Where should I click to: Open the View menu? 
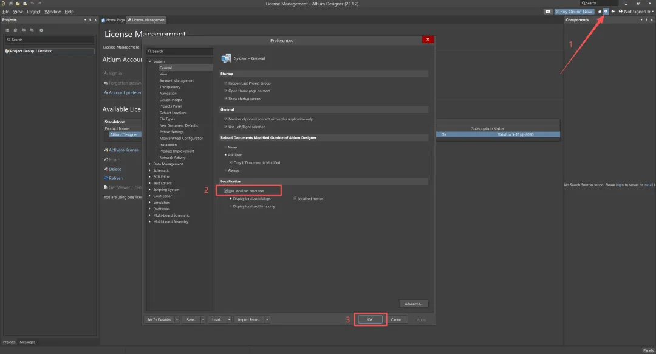tap(18, 12)
